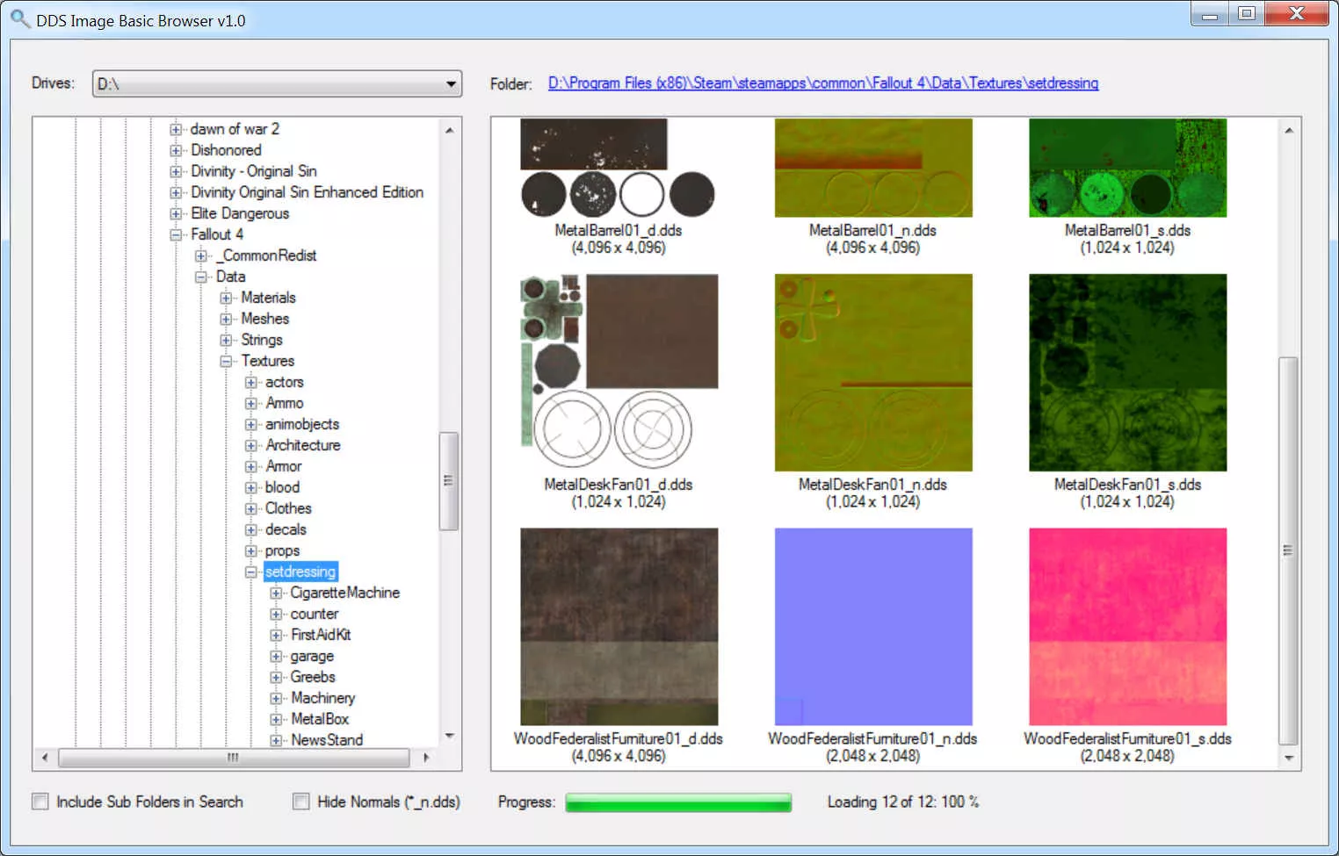Collapse the Fallout 4 node
The image size is (1339, 856).
[x=176, y=234]
